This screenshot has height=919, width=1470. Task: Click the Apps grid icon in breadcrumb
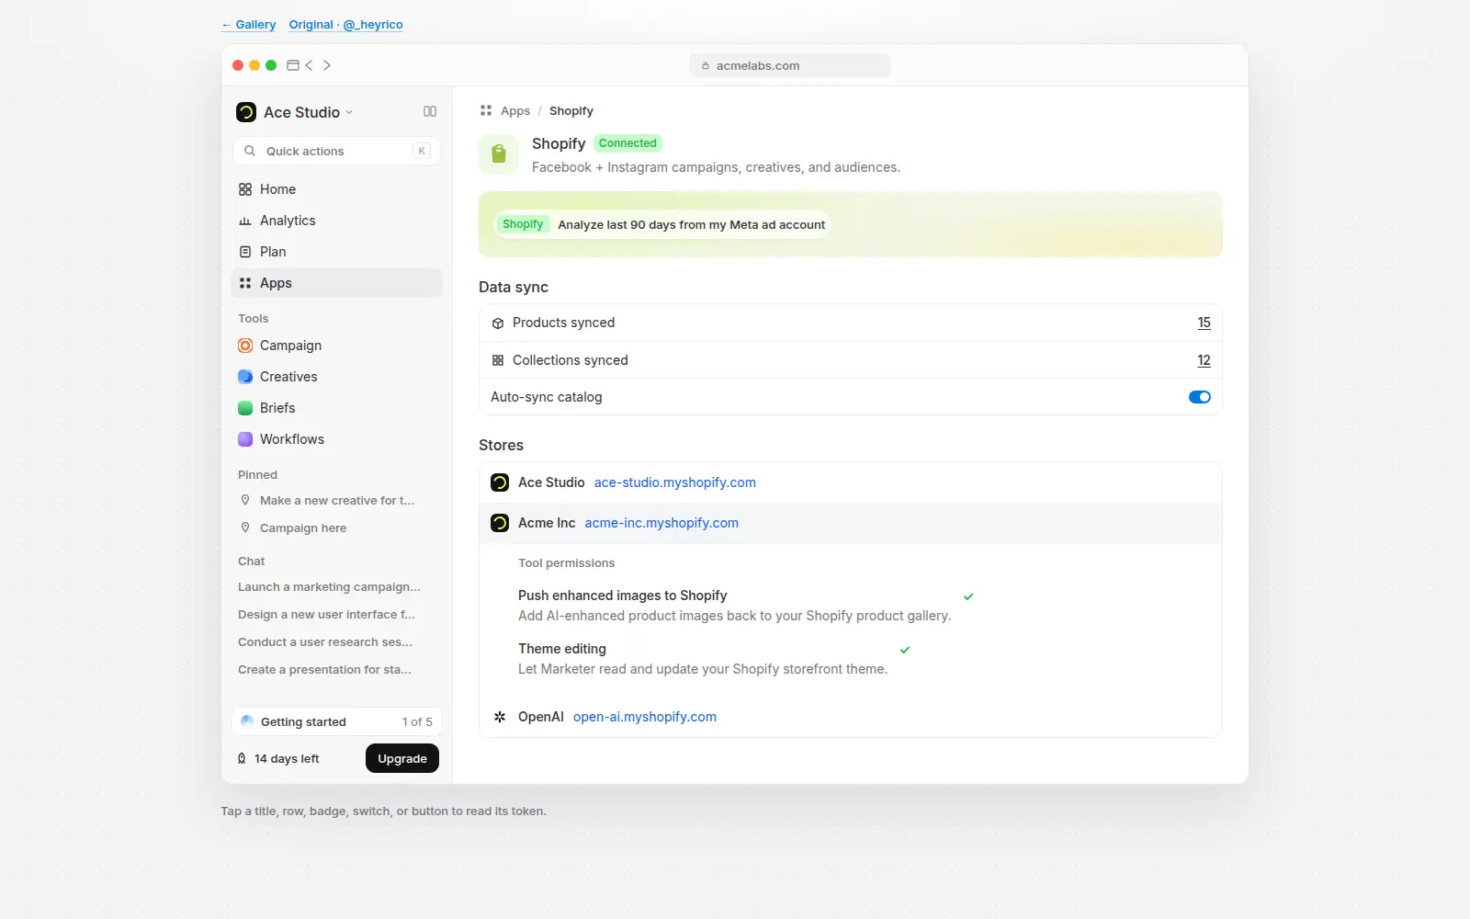486,110
